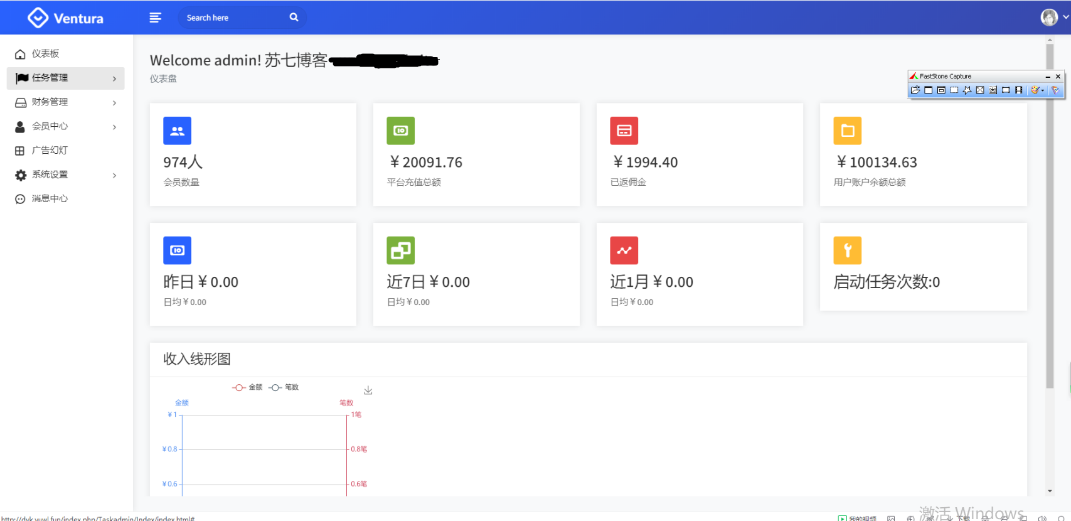1071x521 pixels.
Task: Click FastStone screen recorder film icon
Action: click(x=1018, y=90)
